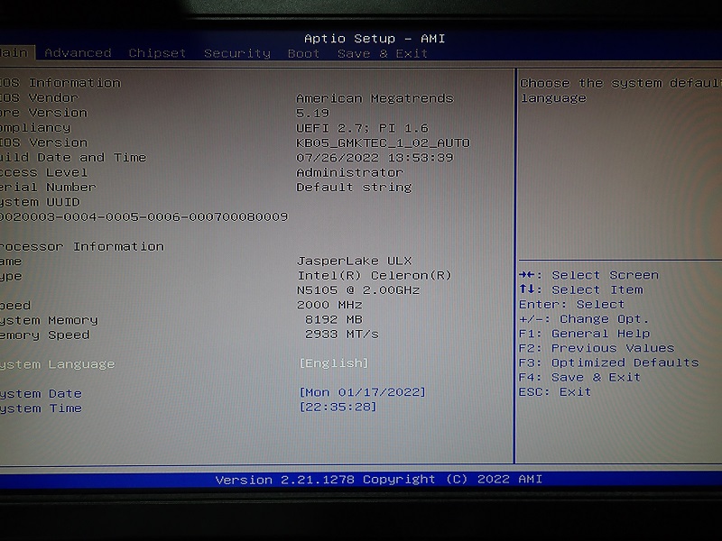Select the Boot tab
722x541 pixels.
pos(303,53)
